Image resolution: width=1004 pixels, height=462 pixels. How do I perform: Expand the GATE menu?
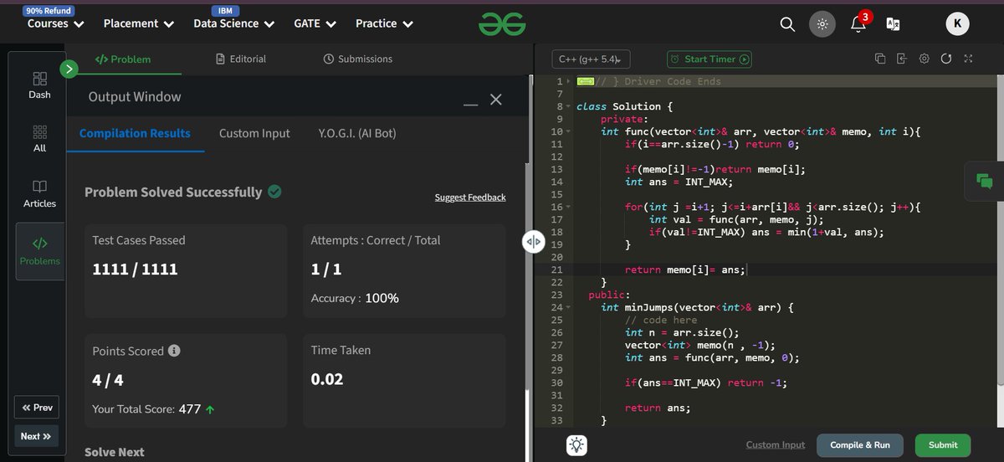[315, 23]
